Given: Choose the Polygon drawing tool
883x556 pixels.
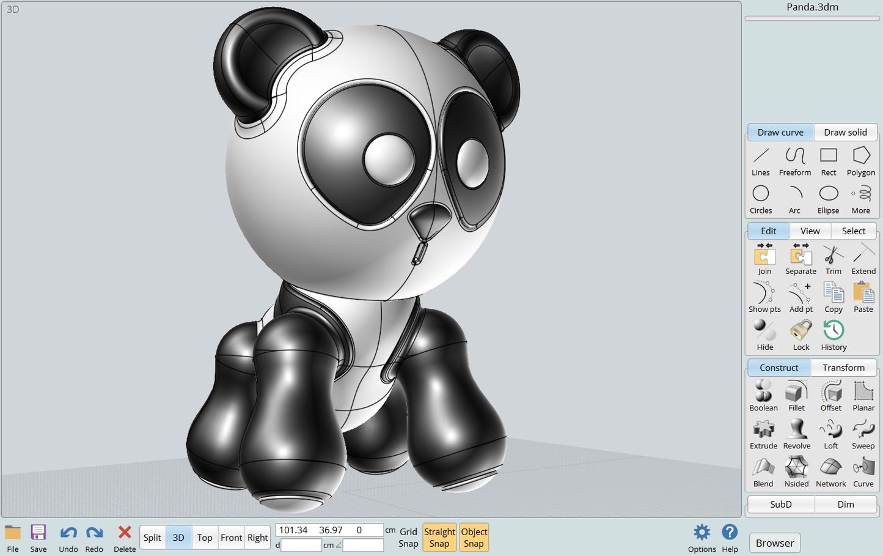Looking at the screenshot, I should coord(860,161).
